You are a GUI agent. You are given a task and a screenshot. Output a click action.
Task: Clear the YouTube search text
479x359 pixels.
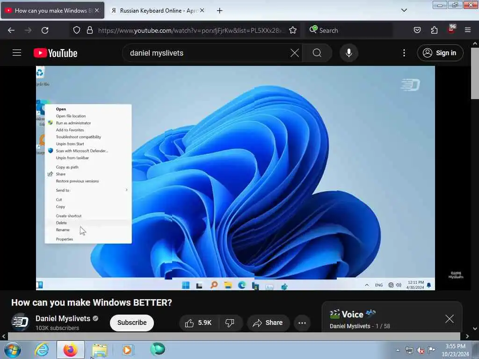tap(295, 53)
